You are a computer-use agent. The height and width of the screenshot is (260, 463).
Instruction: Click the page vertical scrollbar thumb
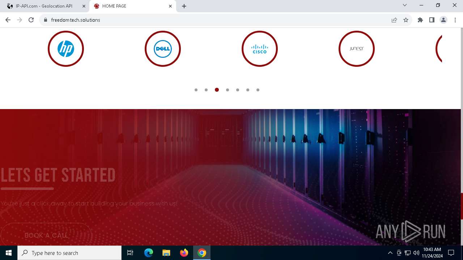(x=462, y=206)
